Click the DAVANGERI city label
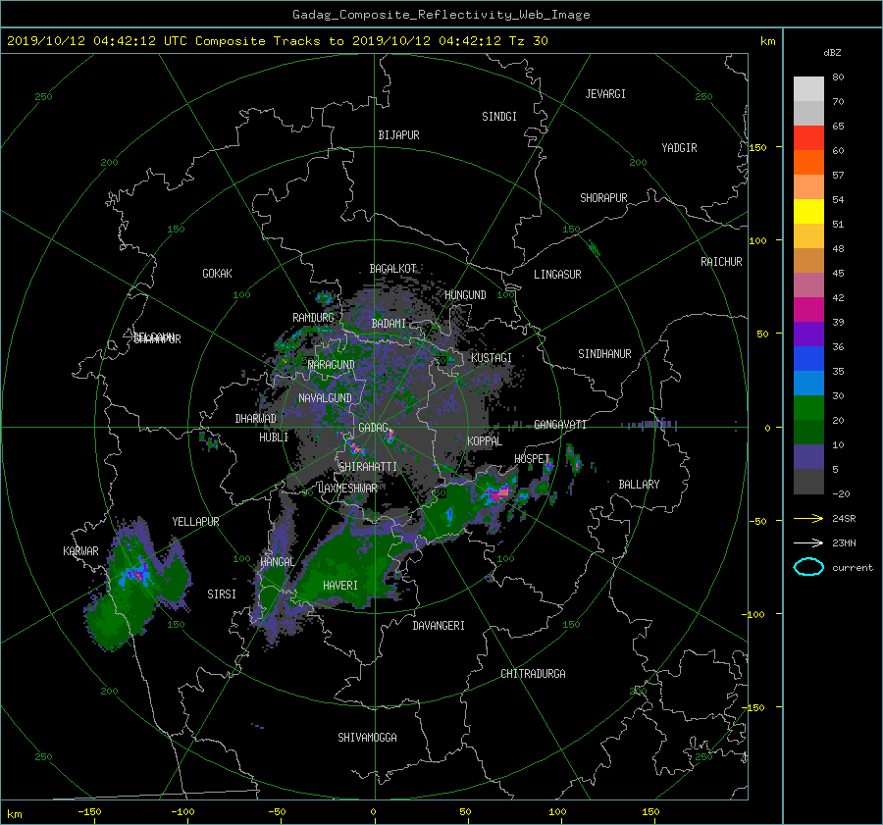Image resolution: width=883 pixels, height=825 pixels. (x=439, y=626)
